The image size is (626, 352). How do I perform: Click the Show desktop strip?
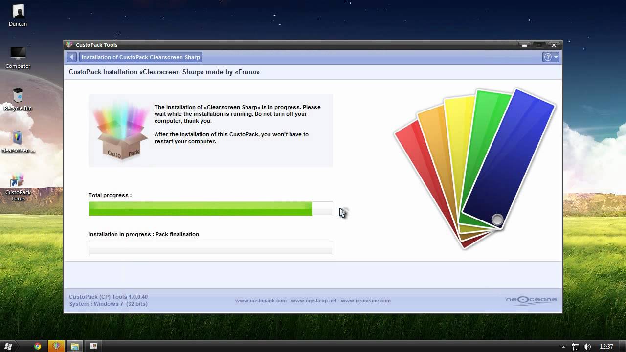(623, 346)
